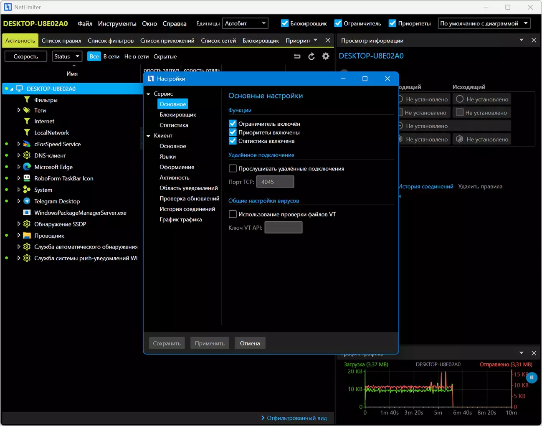Click the Порт TCP input field
The width and height of the screenshot is (542, 426).
(x=275, y=182)
